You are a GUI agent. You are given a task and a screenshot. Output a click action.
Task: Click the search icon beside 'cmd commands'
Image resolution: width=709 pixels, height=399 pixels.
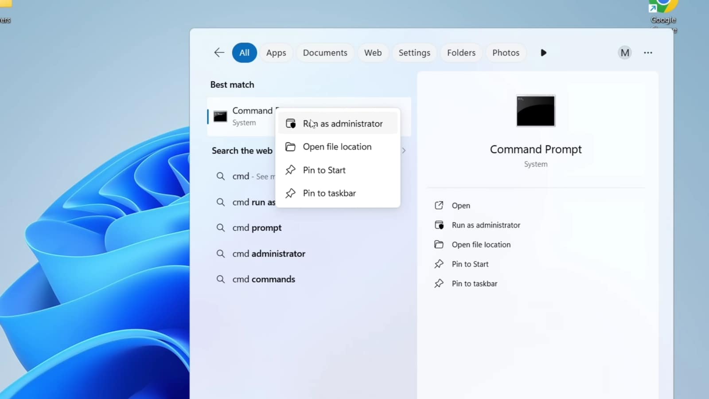pos(220,279)
